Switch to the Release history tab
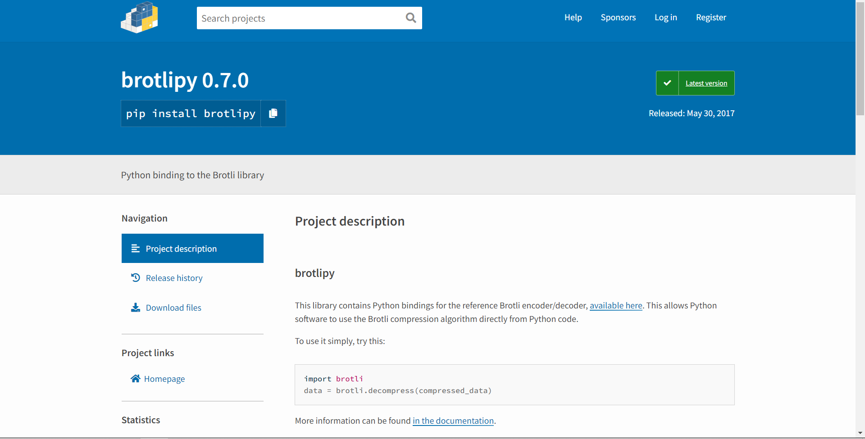Viewport: 865px width, 439px height. (174, 278)
